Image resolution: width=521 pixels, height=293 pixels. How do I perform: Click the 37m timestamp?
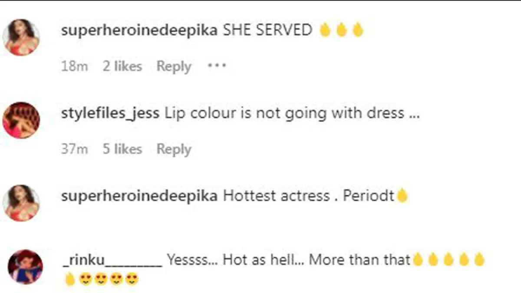[x=74, y=149]
